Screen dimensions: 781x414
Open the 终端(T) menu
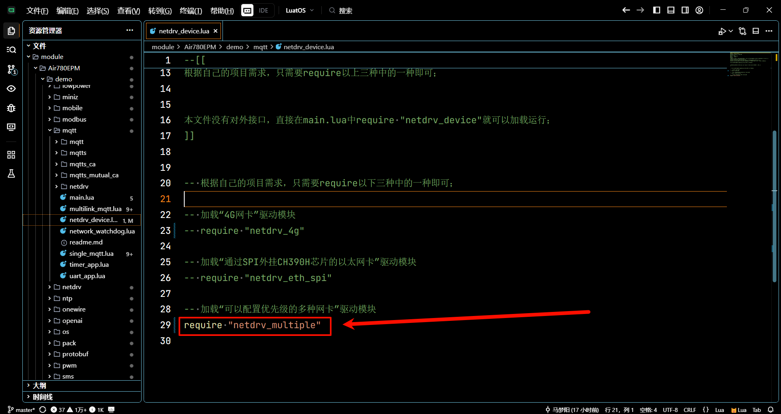pos(191,11)
